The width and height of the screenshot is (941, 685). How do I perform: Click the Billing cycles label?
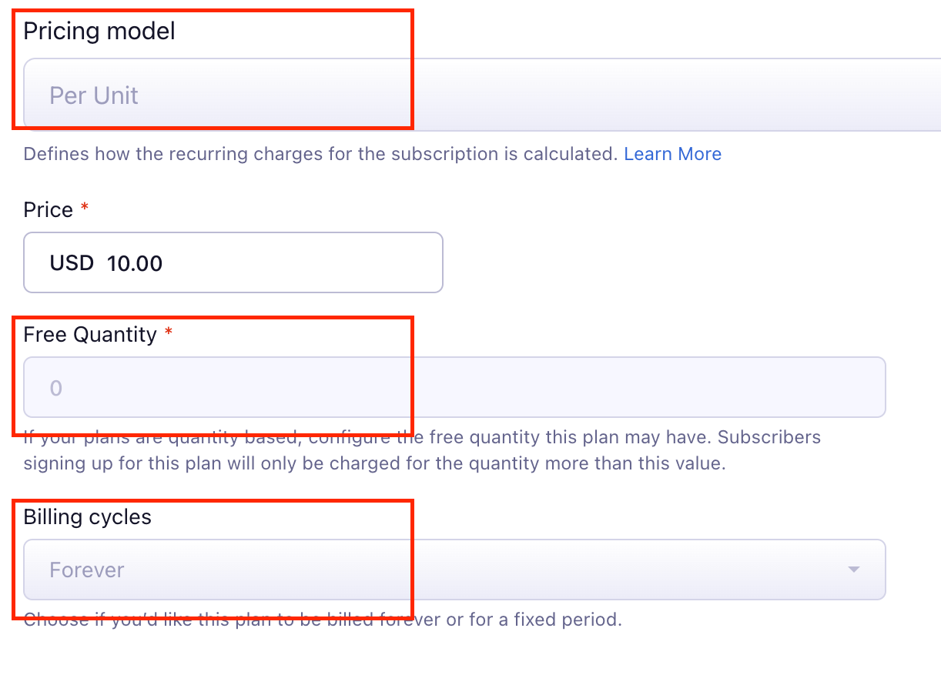tap(88, 517)
